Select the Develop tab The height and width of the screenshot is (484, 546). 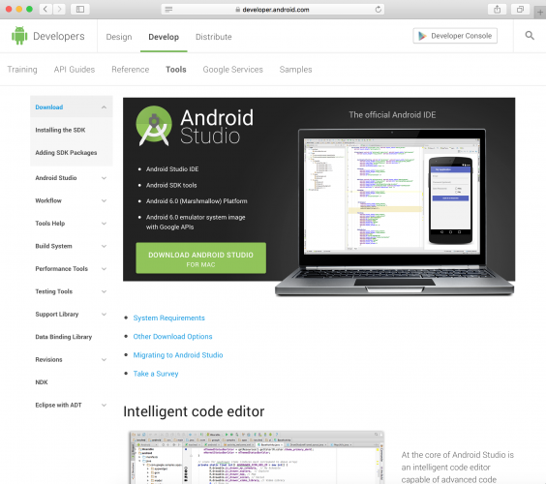164,37
